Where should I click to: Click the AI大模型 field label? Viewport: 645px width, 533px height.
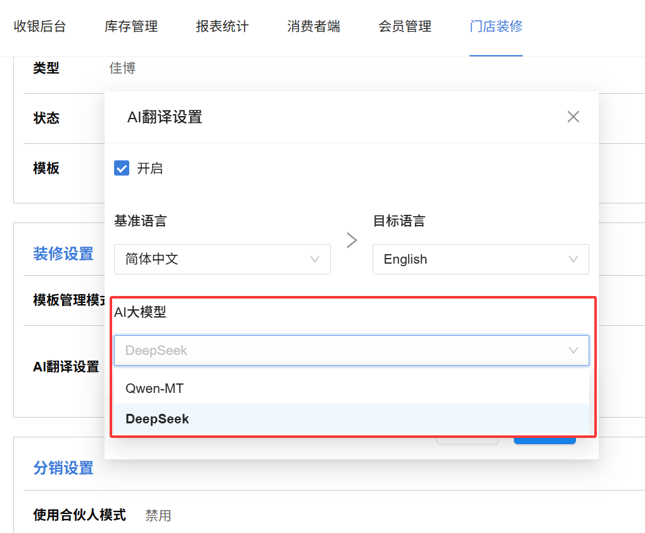pyautogui.click(x=140, y=312)
